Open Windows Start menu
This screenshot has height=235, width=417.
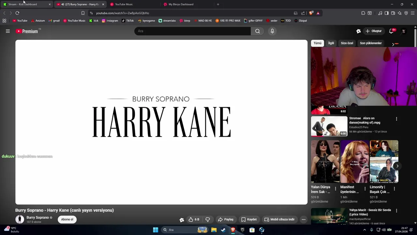click(x=155, y=230)
